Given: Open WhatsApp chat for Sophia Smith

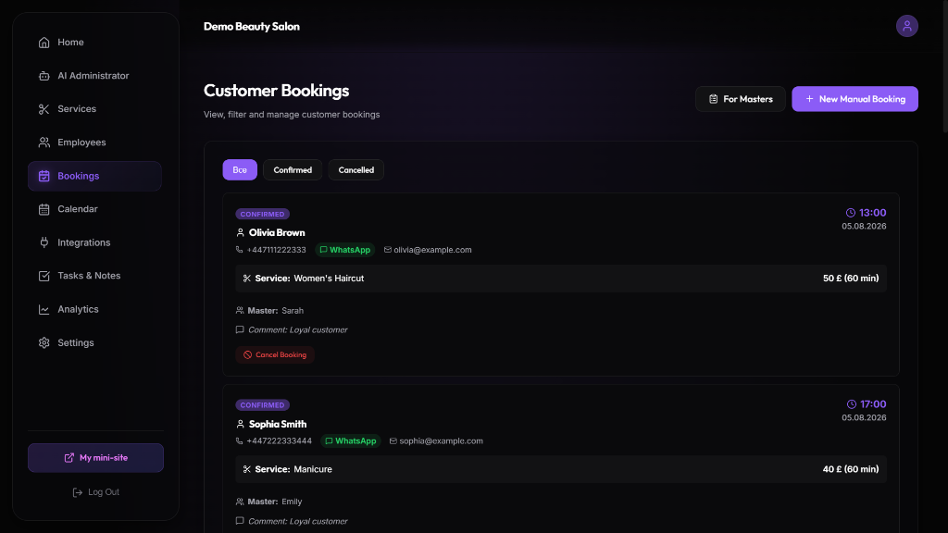Looking at the screenshot, I should click(351, 441).
